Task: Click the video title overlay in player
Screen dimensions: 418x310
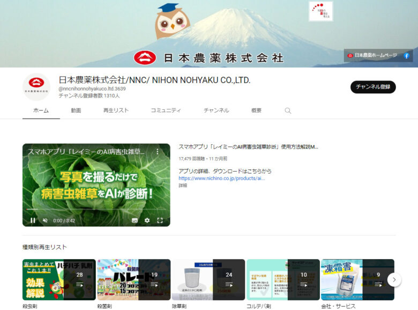Action: pos(86,152)
